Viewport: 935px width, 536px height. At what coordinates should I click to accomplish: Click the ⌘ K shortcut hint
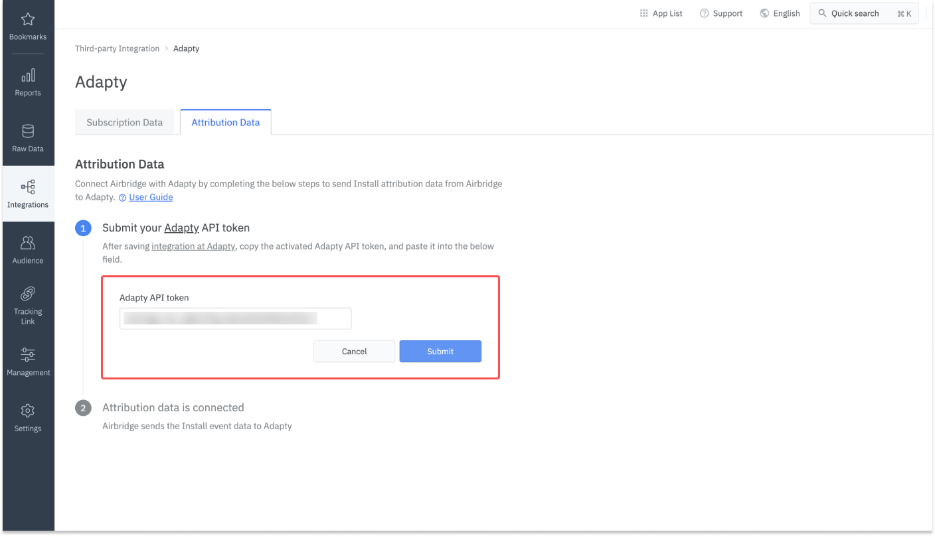click(x=904, y=13)
